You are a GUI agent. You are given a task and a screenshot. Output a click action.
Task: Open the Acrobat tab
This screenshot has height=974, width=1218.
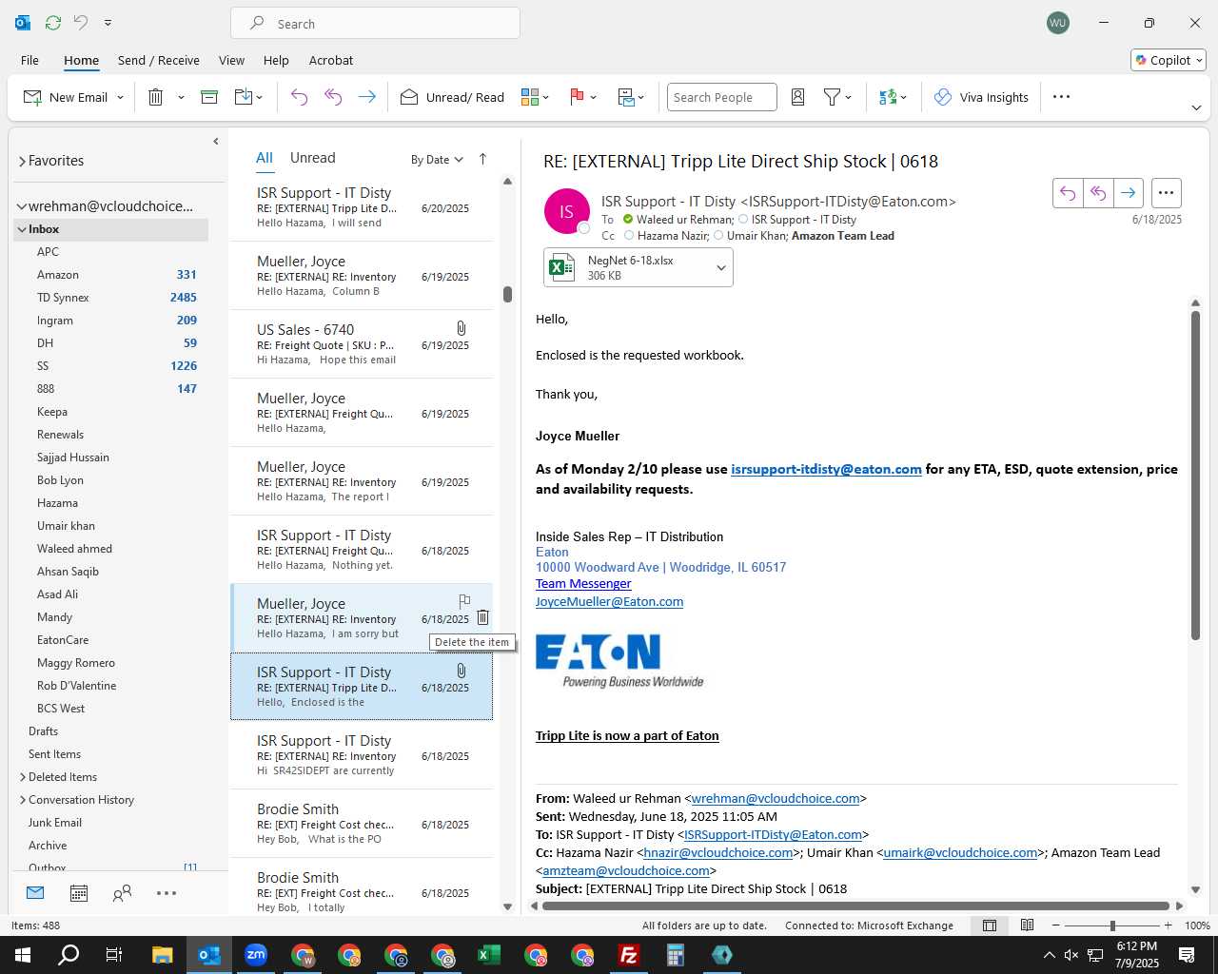tap(331, 60)
